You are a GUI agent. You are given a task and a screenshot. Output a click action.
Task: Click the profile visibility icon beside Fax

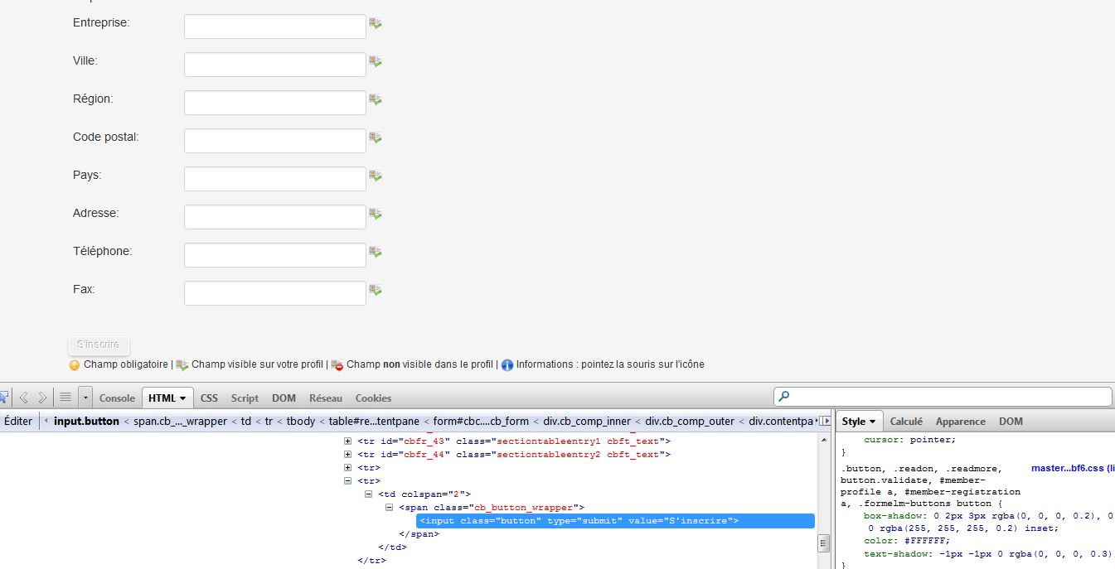[376, 291]
